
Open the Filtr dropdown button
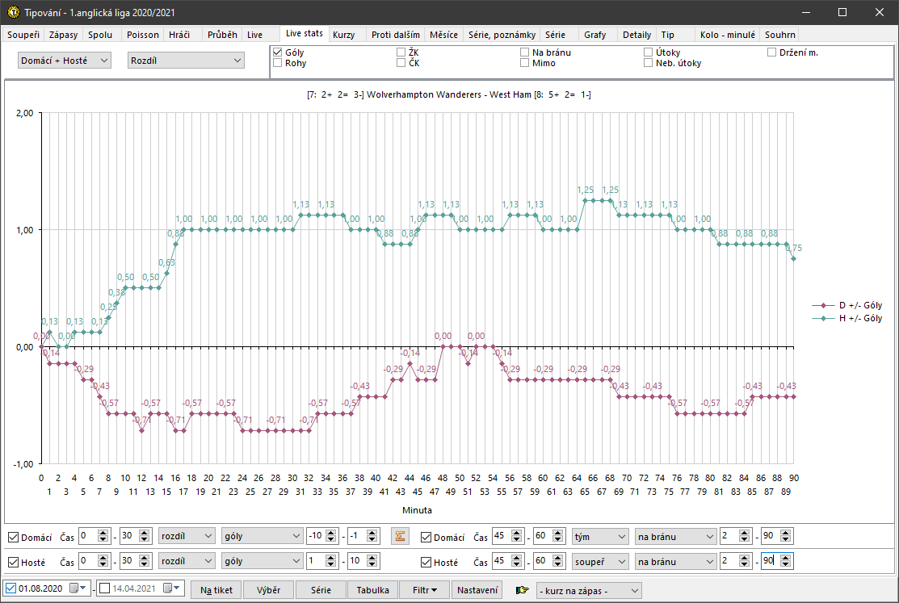tap(425, 590)
